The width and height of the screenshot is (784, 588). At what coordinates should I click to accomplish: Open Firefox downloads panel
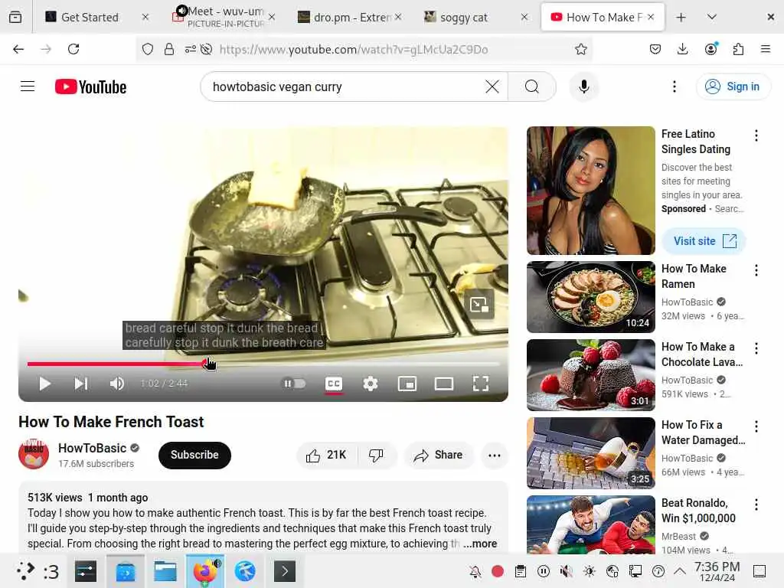coord(682,49)
